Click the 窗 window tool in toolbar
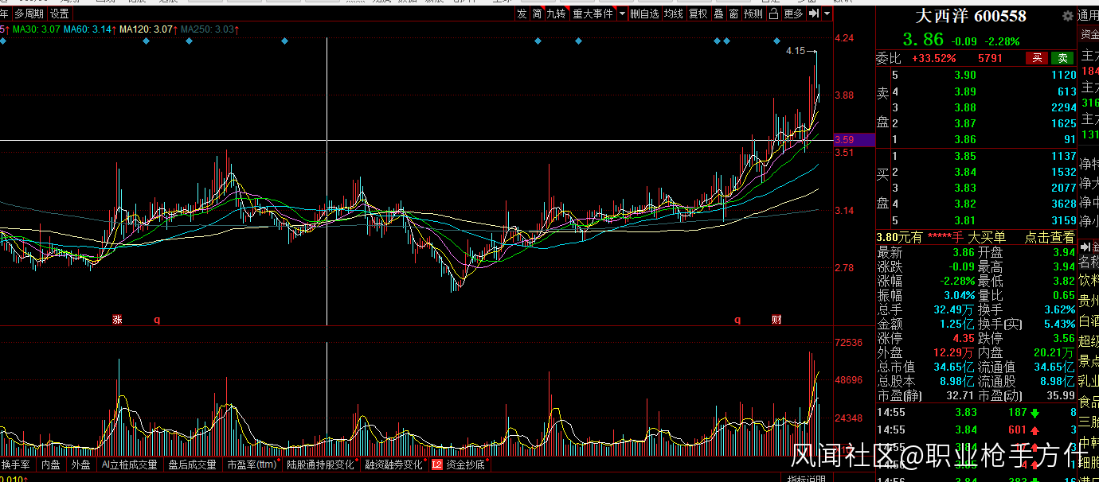 [733, 14]
